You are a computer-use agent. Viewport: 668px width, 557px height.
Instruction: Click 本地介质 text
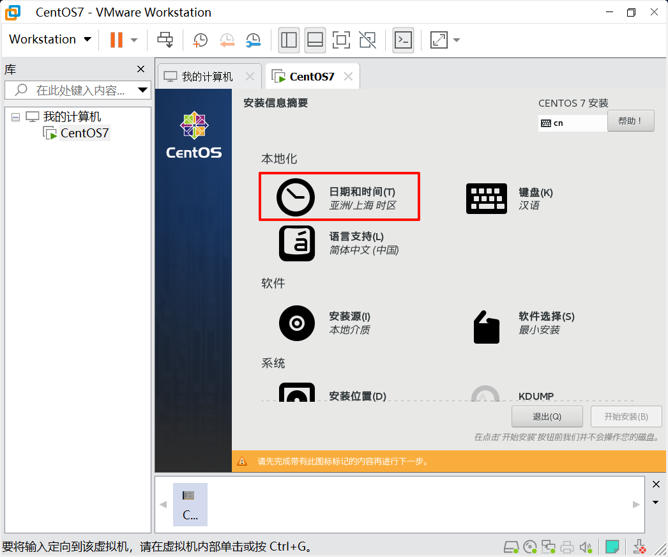[x=350, y=330]
